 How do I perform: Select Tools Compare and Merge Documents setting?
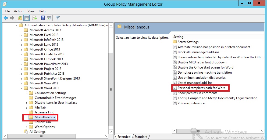point(218,98)
